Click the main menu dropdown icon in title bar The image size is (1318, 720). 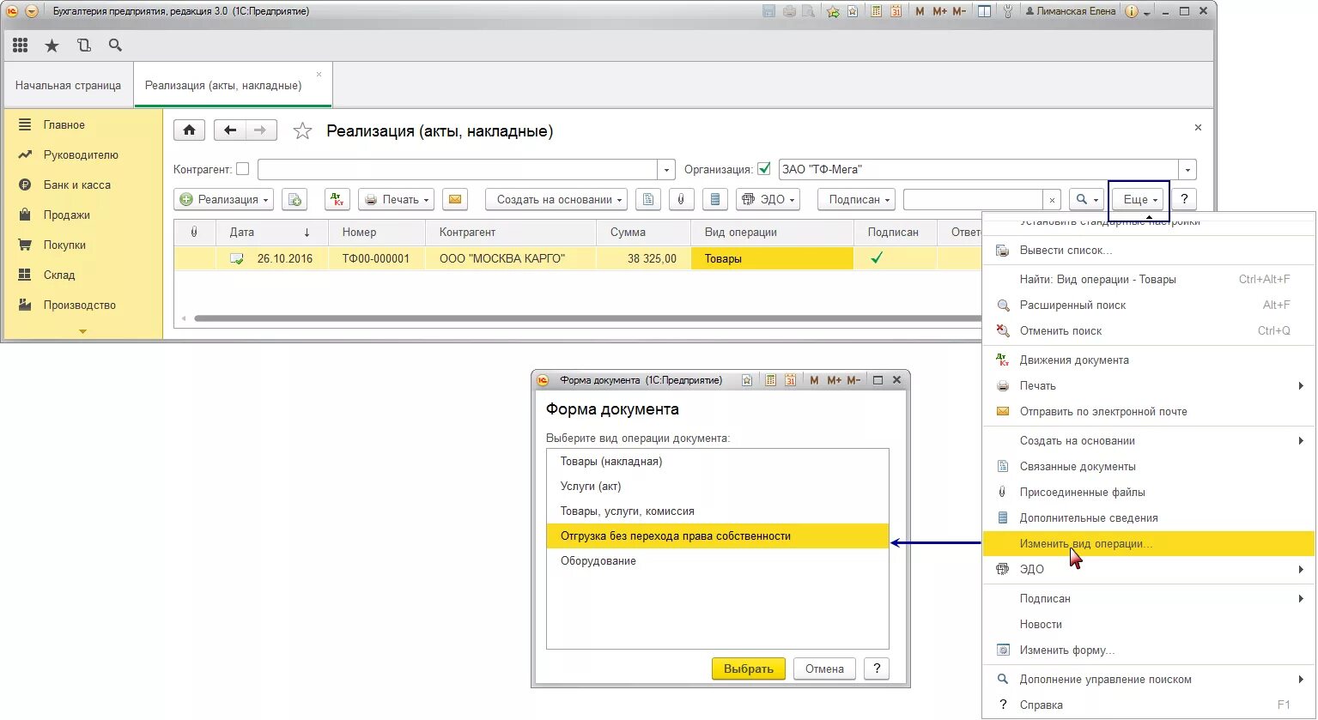pyautogui.click(x=32, y=11)
